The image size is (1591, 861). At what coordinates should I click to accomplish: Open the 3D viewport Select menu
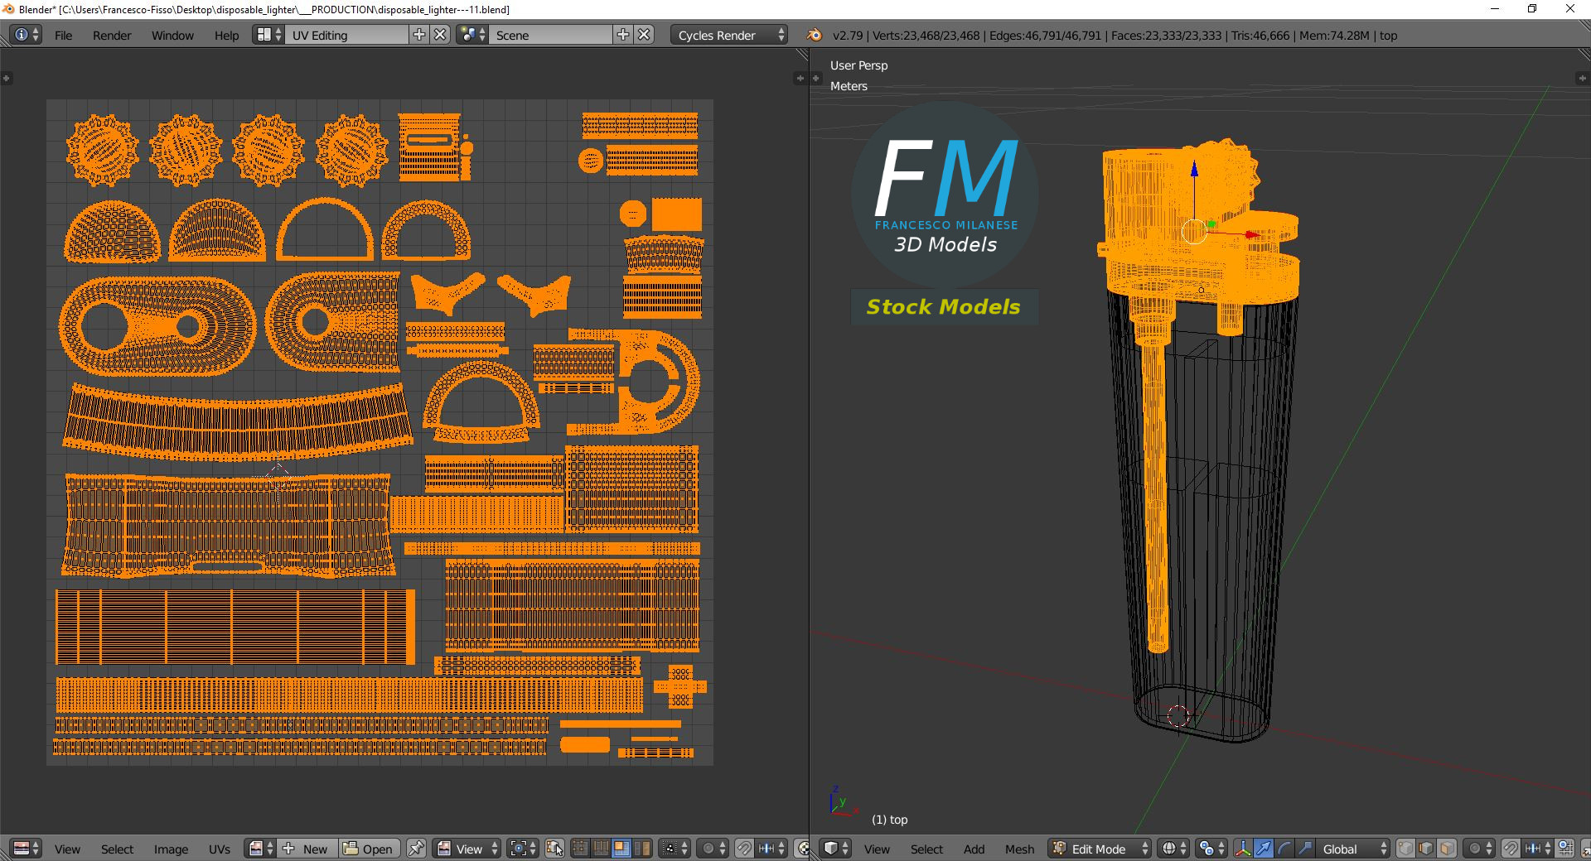tap(926, 849)
